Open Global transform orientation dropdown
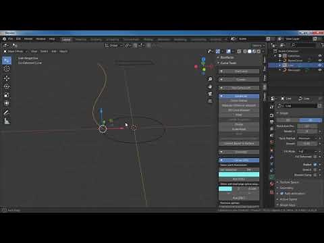The image size is (324, 243). (113, 45)
